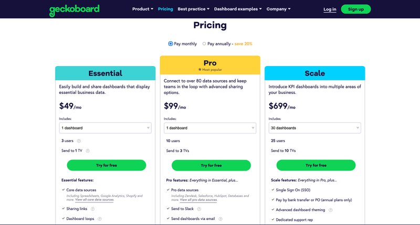Open the Sharing links help tooltip icon
Screen dimensions: 420x225
(92, 209)
